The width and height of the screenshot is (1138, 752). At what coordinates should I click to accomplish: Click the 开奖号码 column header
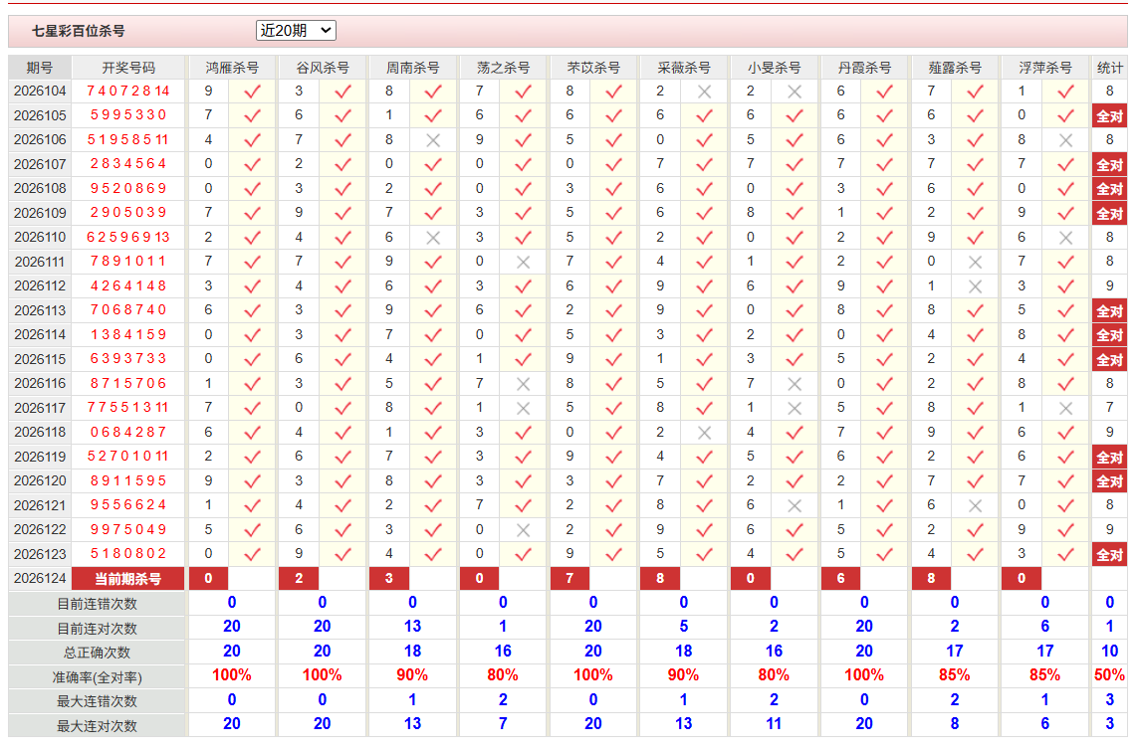(x=128, y=68)
